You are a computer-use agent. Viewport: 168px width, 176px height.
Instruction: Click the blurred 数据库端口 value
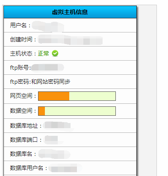pos(53,140)
